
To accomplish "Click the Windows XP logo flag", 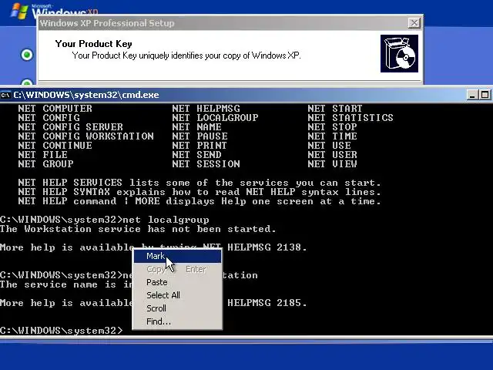I will coord(19,12).
